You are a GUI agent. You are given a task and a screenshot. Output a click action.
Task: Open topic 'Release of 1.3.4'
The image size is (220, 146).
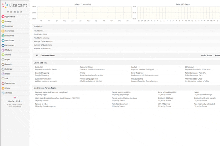tap(41, 104)
